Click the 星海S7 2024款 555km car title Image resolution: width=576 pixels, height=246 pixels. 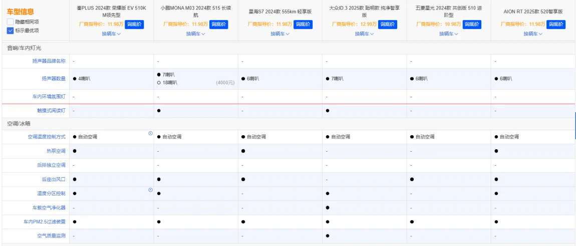pos(280,11)
